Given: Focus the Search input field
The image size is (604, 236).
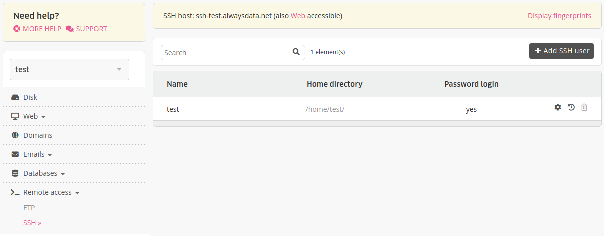Looking at the screenshot, I should 226,52.
